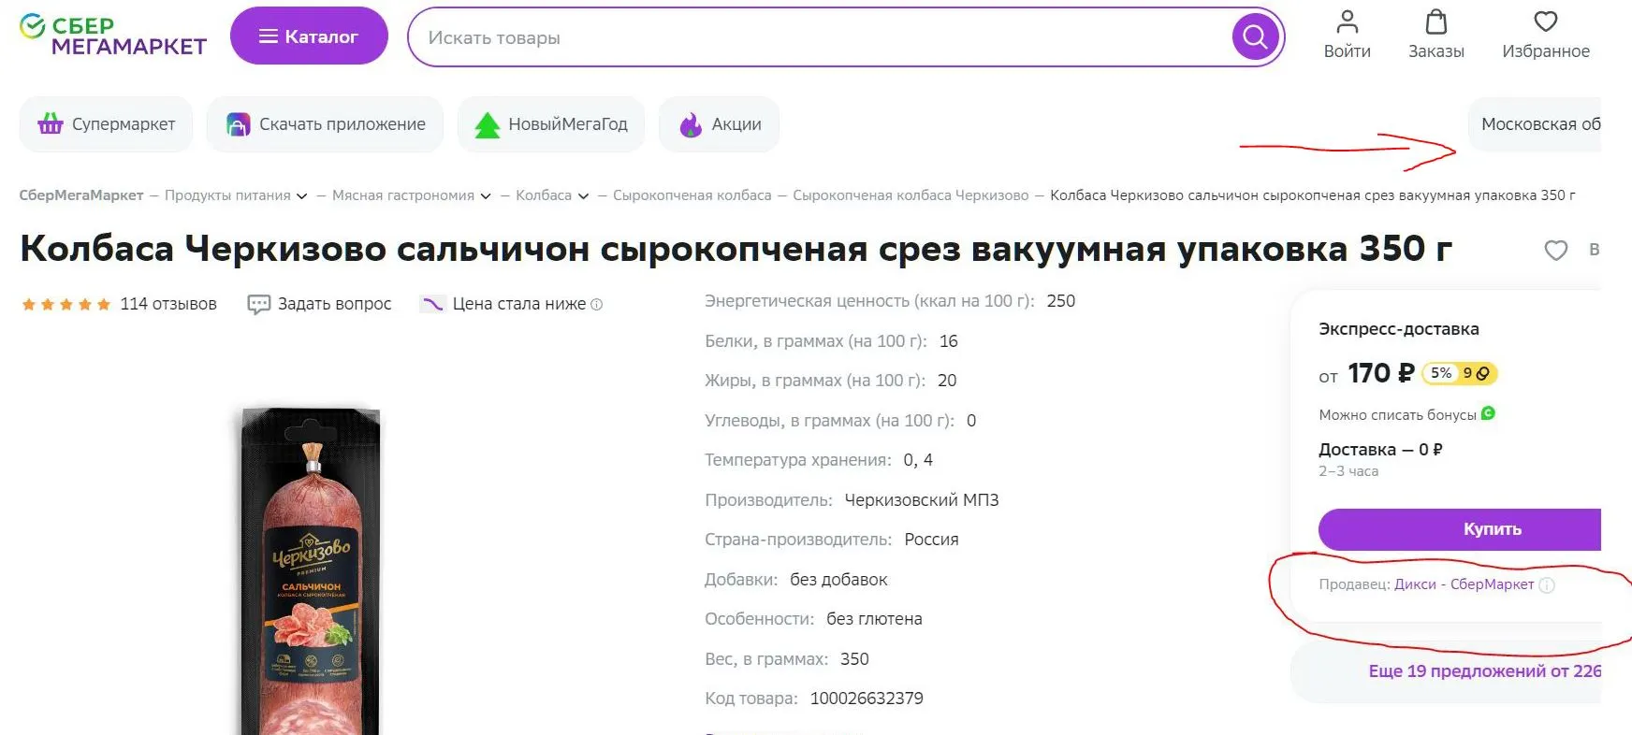Click Задать вопрос link
The height and width of the screenshot is (735, 1632).
(x=334, y=304)
